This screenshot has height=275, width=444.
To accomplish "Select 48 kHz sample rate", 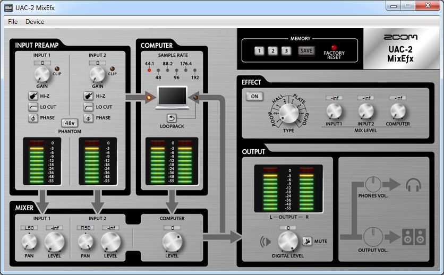I will click(x=158, y=70).
